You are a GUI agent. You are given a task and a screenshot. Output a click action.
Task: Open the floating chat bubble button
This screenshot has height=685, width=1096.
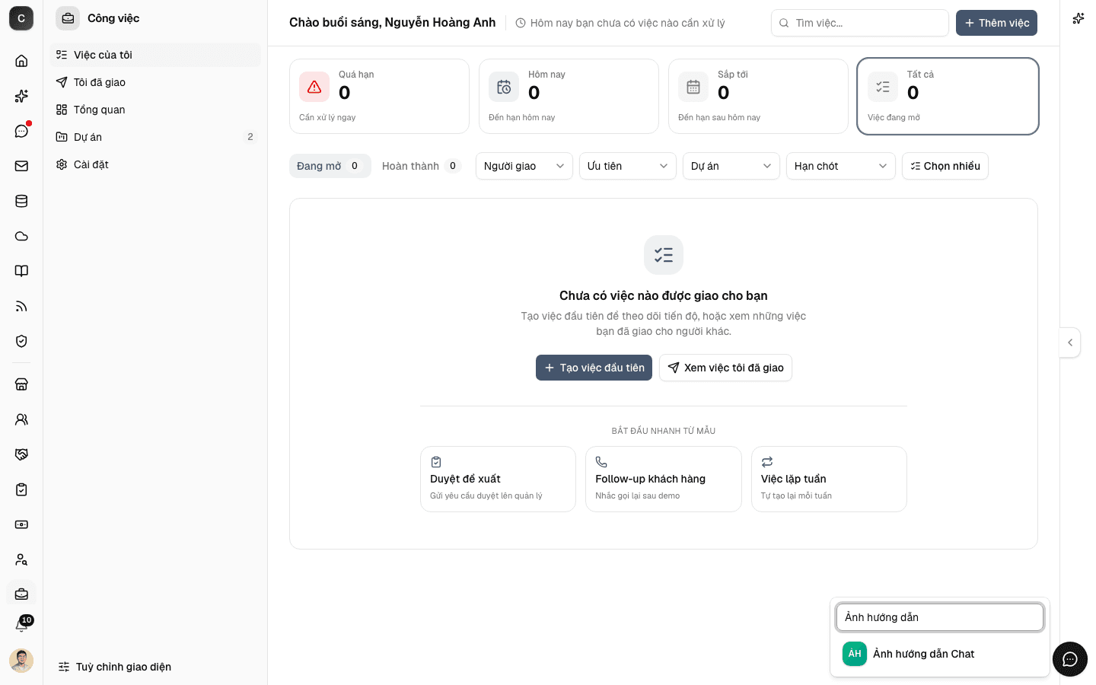click(x=1070, y=659)
